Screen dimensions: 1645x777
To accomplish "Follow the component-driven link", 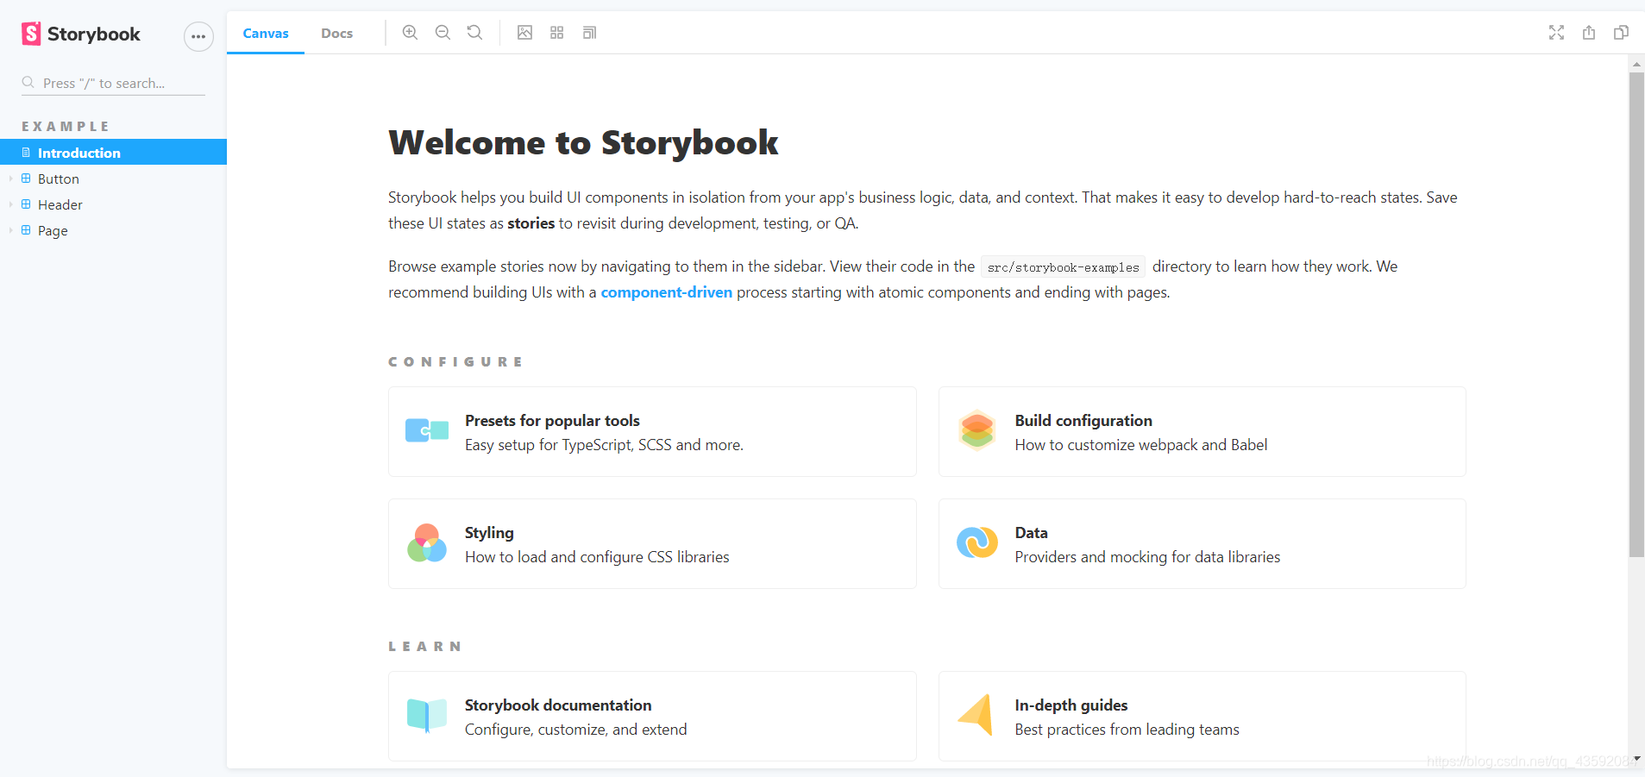I will [667, 292].
